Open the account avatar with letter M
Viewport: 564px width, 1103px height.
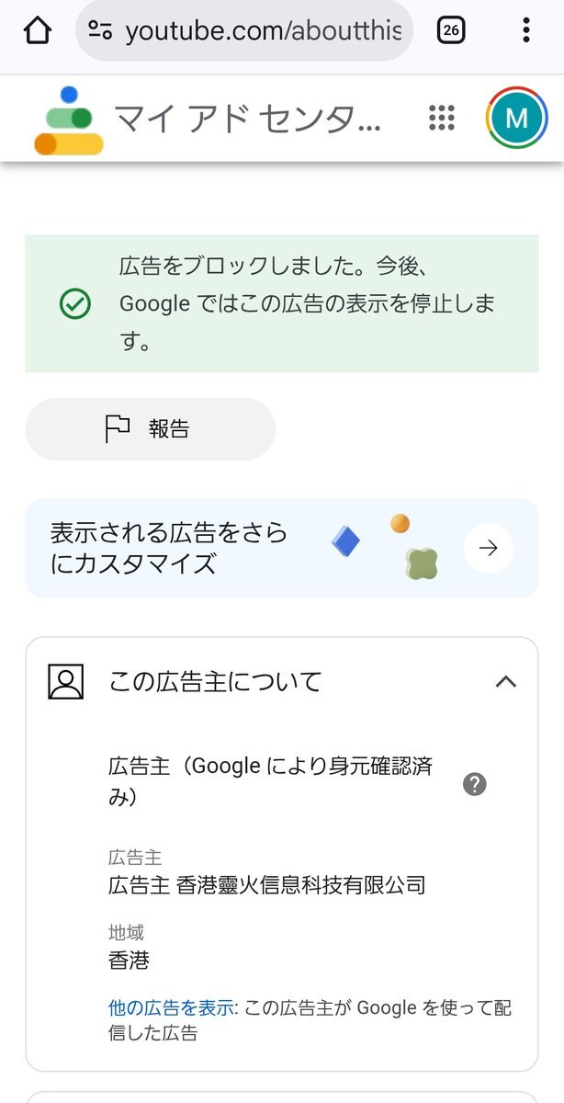(x=516, y=118)
